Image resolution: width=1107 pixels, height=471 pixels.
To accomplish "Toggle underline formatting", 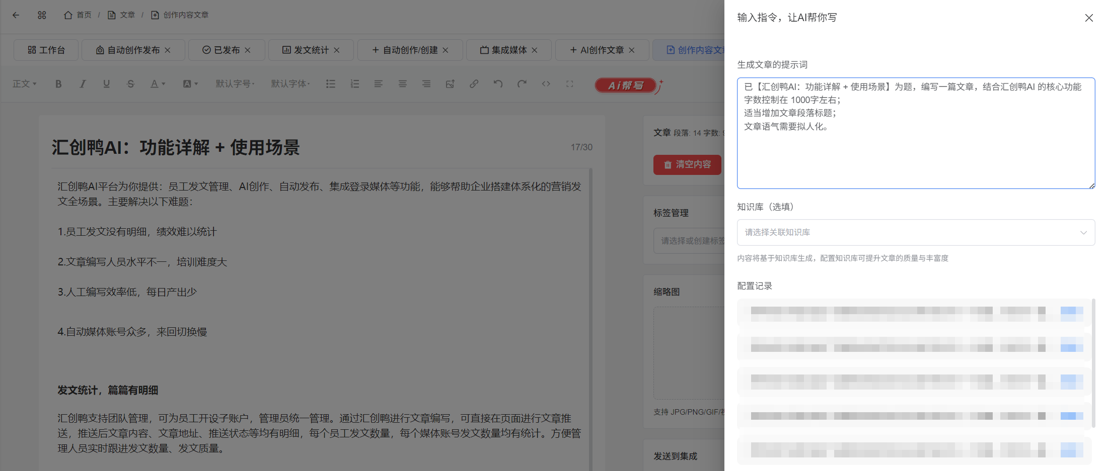I will [106, 84].
